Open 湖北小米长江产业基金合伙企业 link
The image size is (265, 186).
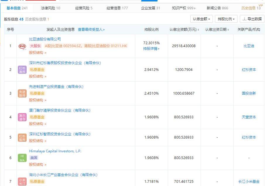pyautogui.click(x=63, y=175)
